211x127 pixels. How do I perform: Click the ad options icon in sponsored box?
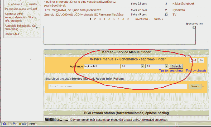(194, 28)
